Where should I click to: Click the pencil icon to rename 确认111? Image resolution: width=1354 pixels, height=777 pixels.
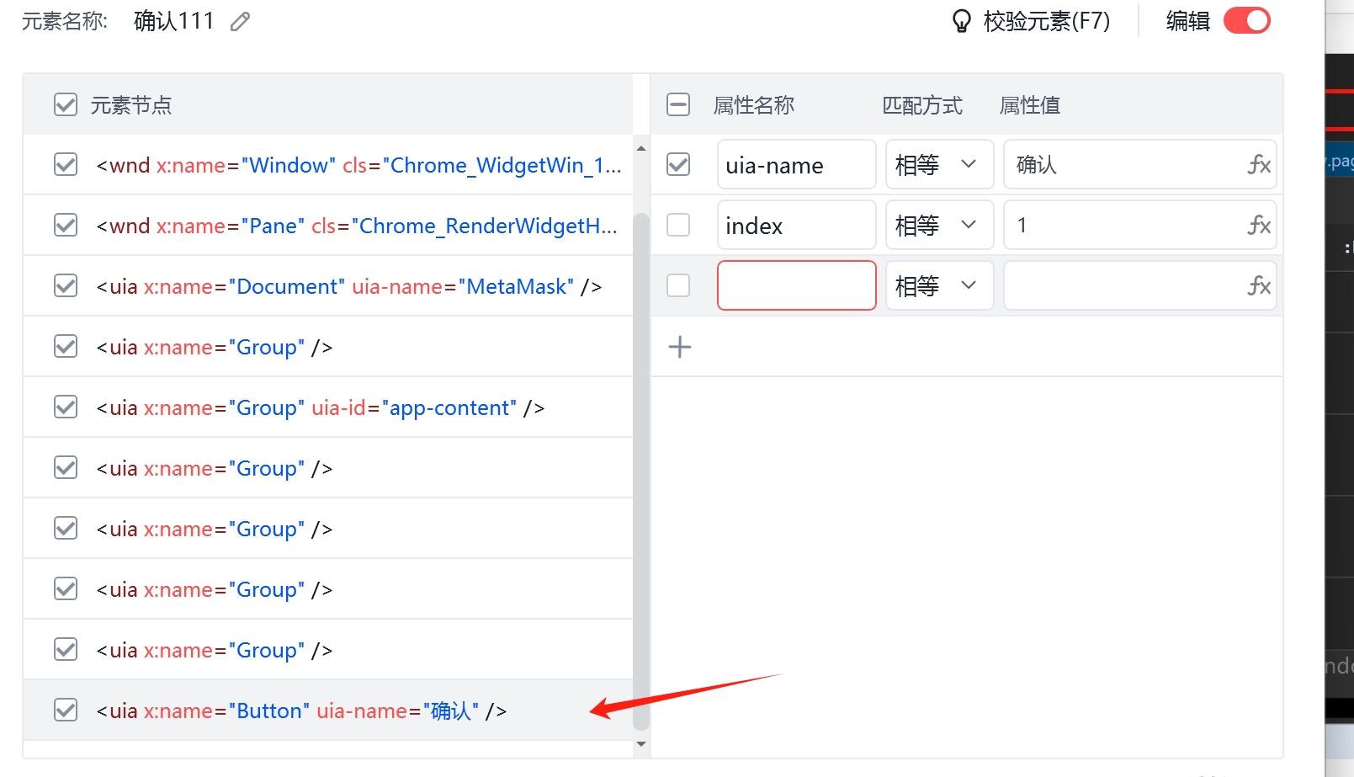241,21
